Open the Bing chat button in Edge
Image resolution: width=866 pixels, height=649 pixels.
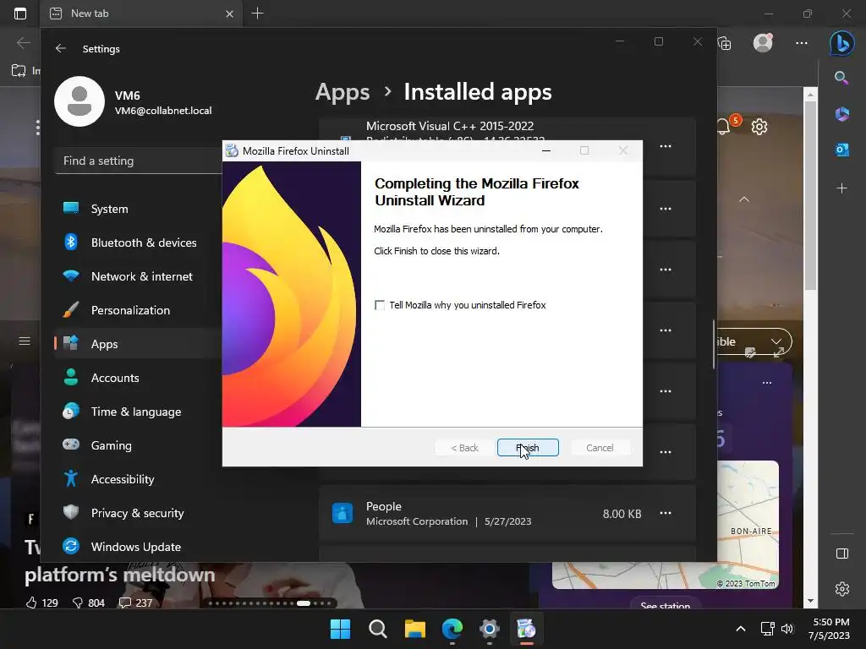point(841,42)
